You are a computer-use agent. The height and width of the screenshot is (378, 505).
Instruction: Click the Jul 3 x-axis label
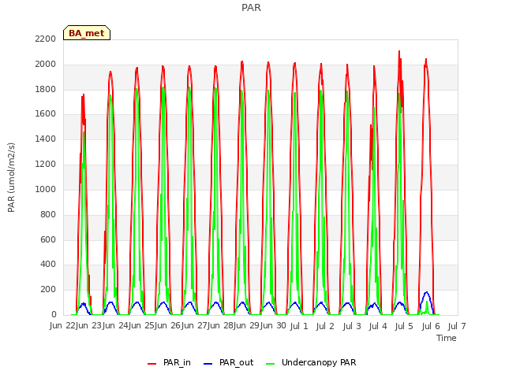pos(352,326)
